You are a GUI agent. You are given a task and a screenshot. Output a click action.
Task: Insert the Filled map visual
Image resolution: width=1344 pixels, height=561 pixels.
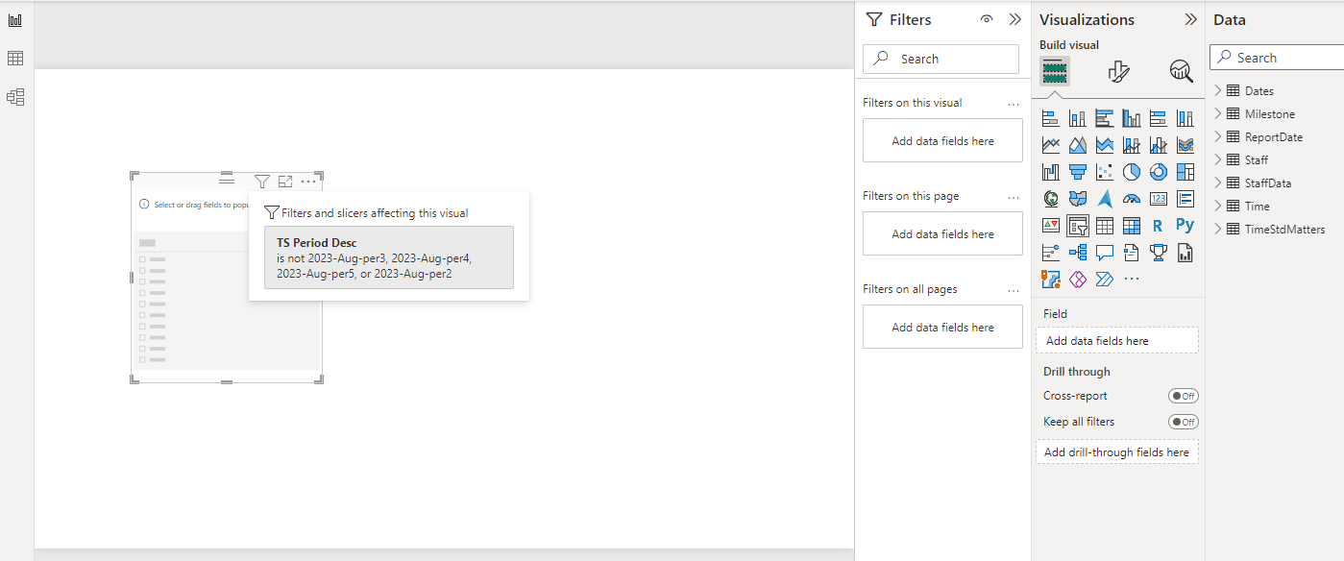(1078, 199)
